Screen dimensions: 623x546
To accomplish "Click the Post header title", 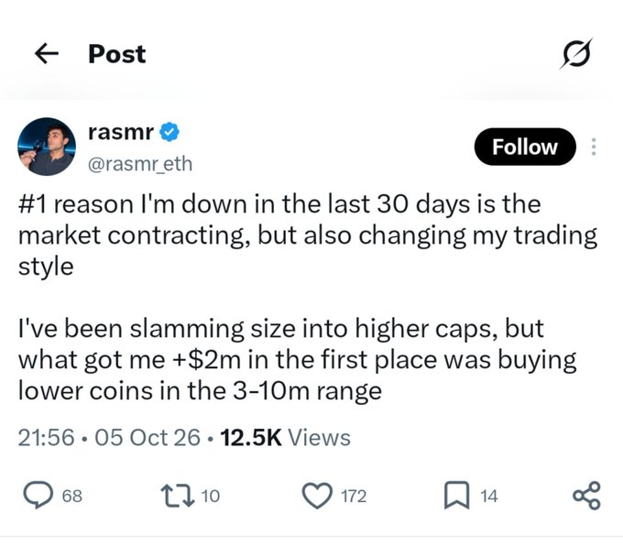I will pyautogui.click(x=117, y=54).
